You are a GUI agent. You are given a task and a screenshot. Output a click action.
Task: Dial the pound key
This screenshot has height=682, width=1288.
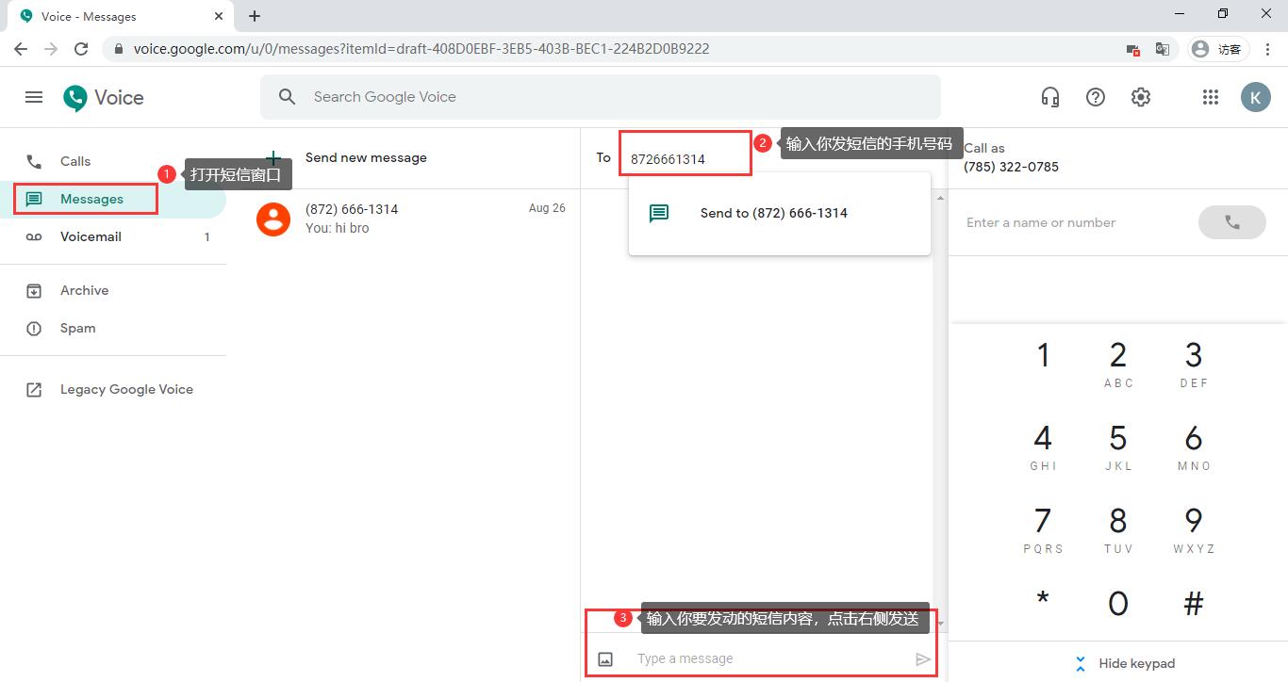(1194, 603)
